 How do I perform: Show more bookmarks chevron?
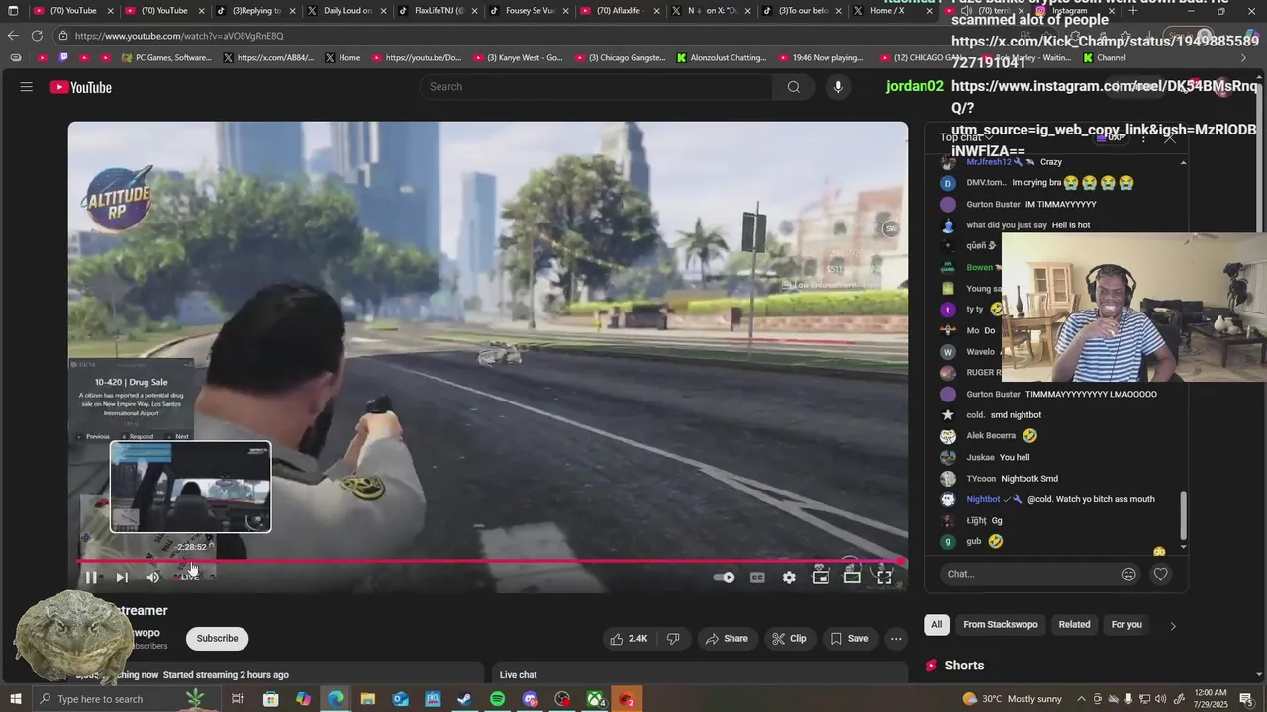1244,58
